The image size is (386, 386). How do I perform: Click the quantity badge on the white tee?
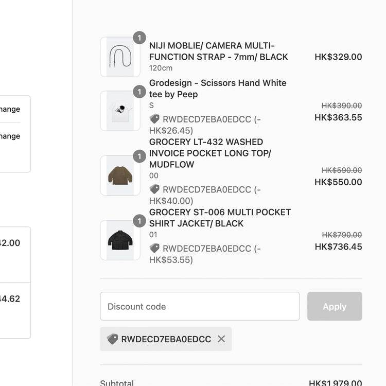click(x=139, y=92)
